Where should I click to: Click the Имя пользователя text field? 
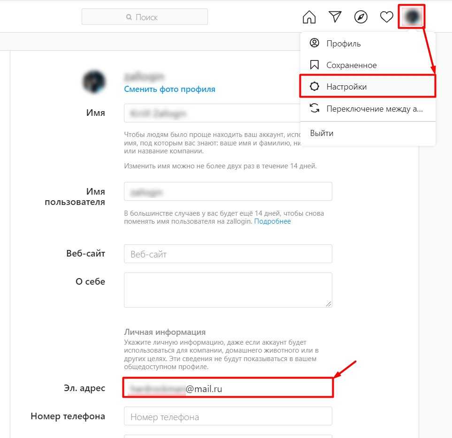coord(228,191)
